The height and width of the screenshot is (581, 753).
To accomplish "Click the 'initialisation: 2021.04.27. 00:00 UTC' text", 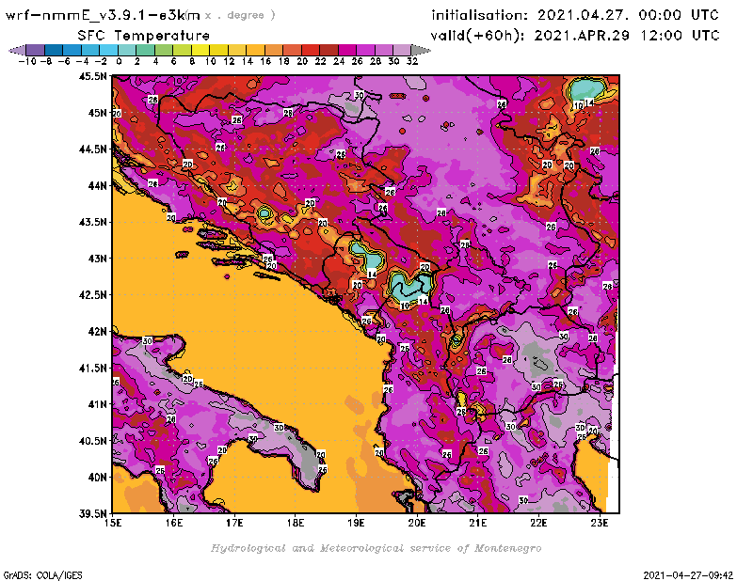I will click(575, 15).
